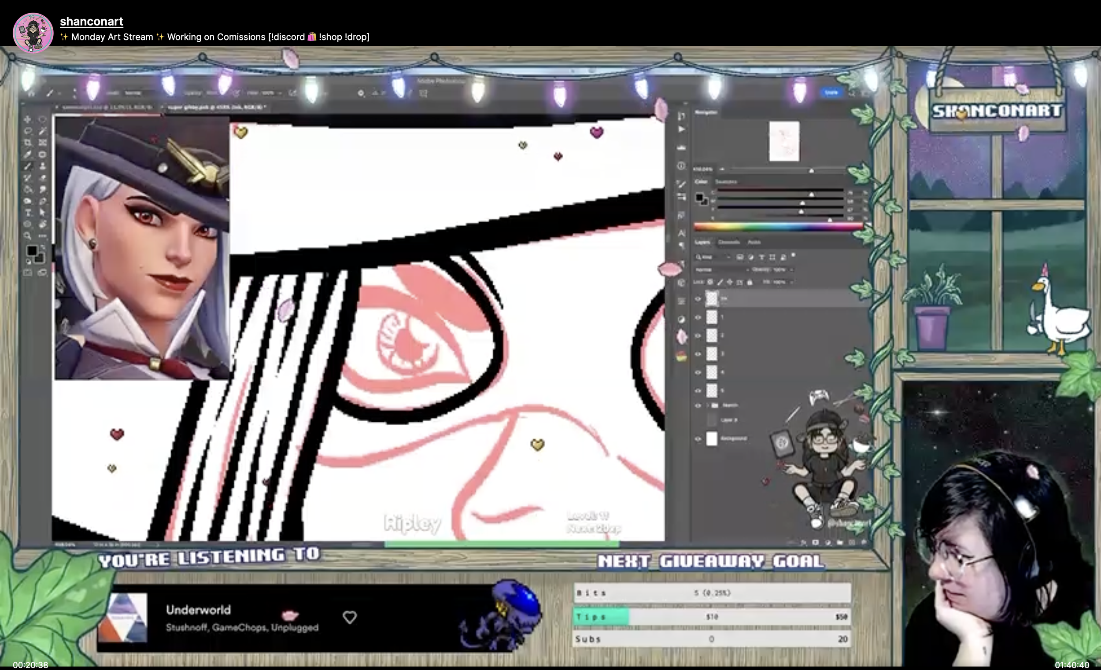This screenshot has height=670, width=1101.
Task: Click the rainbow color spectrum ramp
Action: coord(778,227)
